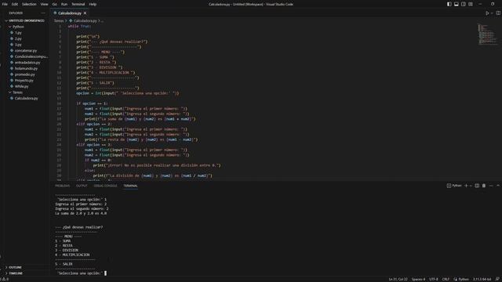The image size is (502, 282).
Task: Split the editor to the right
Action: point(498,13)
